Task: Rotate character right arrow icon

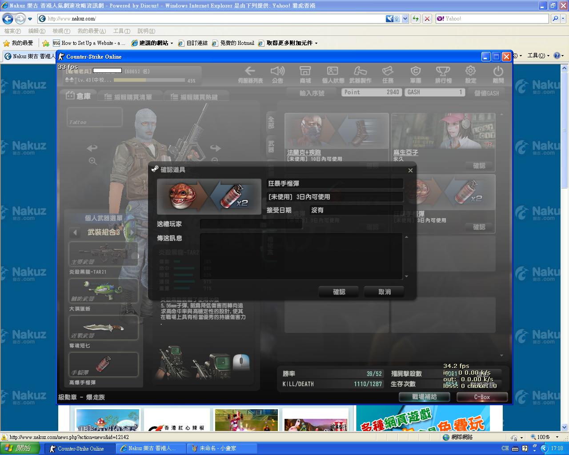Action: pyautogui.click(x=215, y=148)
